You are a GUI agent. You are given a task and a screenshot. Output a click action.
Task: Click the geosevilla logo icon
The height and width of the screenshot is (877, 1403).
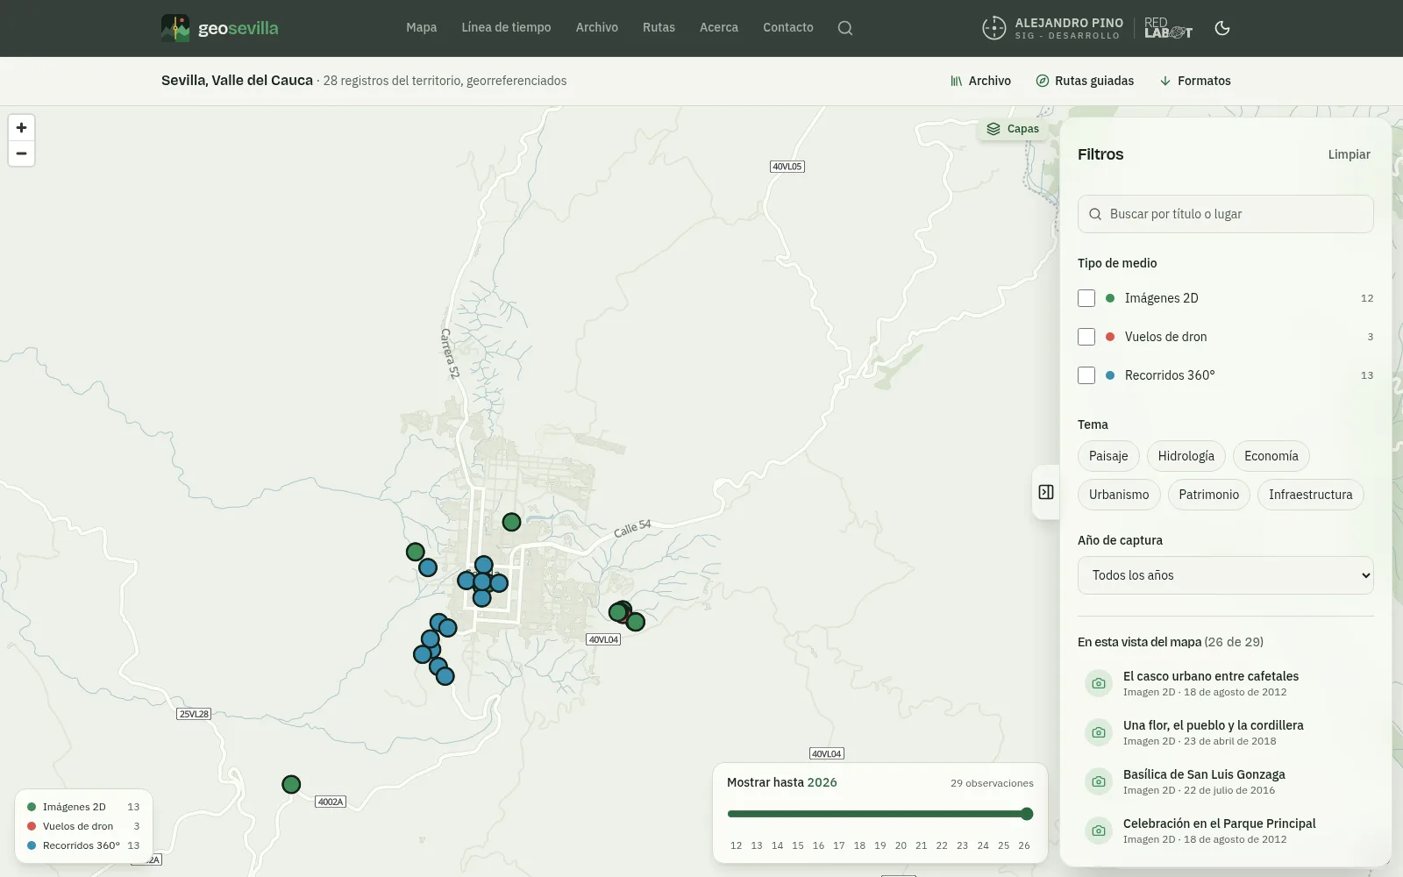[175, 28]
